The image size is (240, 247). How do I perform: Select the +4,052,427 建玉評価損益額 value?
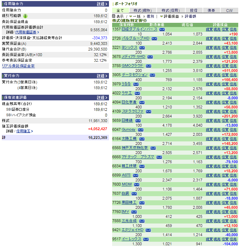97,129
